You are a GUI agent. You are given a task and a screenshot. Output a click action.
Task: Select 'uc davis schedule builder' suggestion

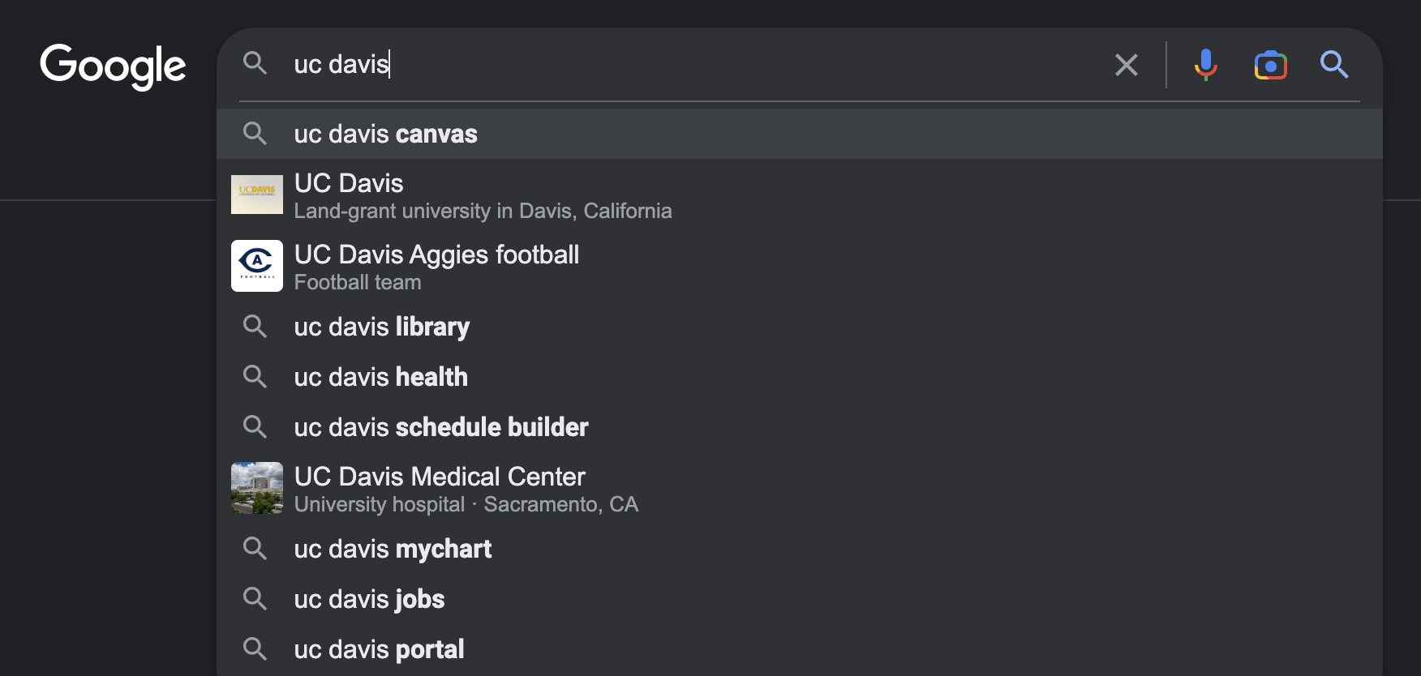800,427
